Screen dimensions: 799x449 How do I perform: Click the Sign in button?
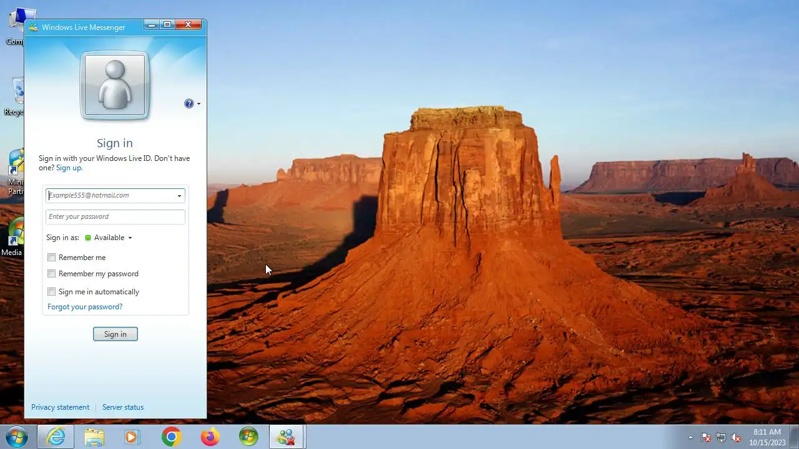pyautogui.click(x=115, y=334)
